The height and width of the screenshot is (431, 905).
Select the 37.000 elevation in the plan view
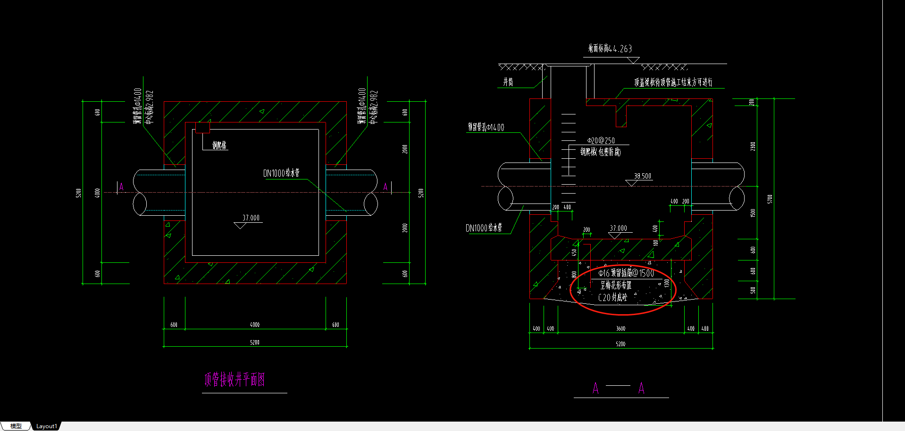pos(251,218)
